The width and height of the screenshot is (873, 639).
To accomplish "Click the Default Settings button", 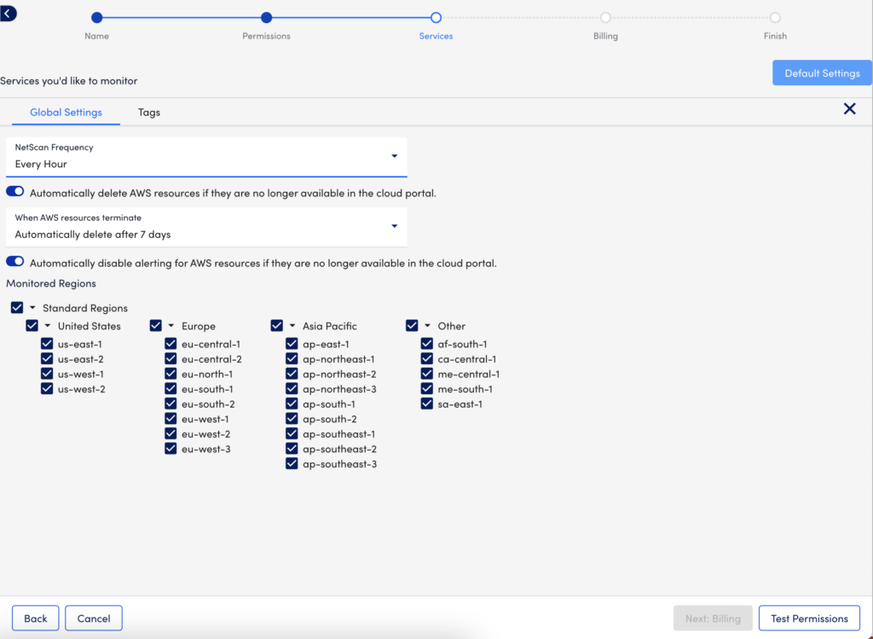I will click(821, 73).
